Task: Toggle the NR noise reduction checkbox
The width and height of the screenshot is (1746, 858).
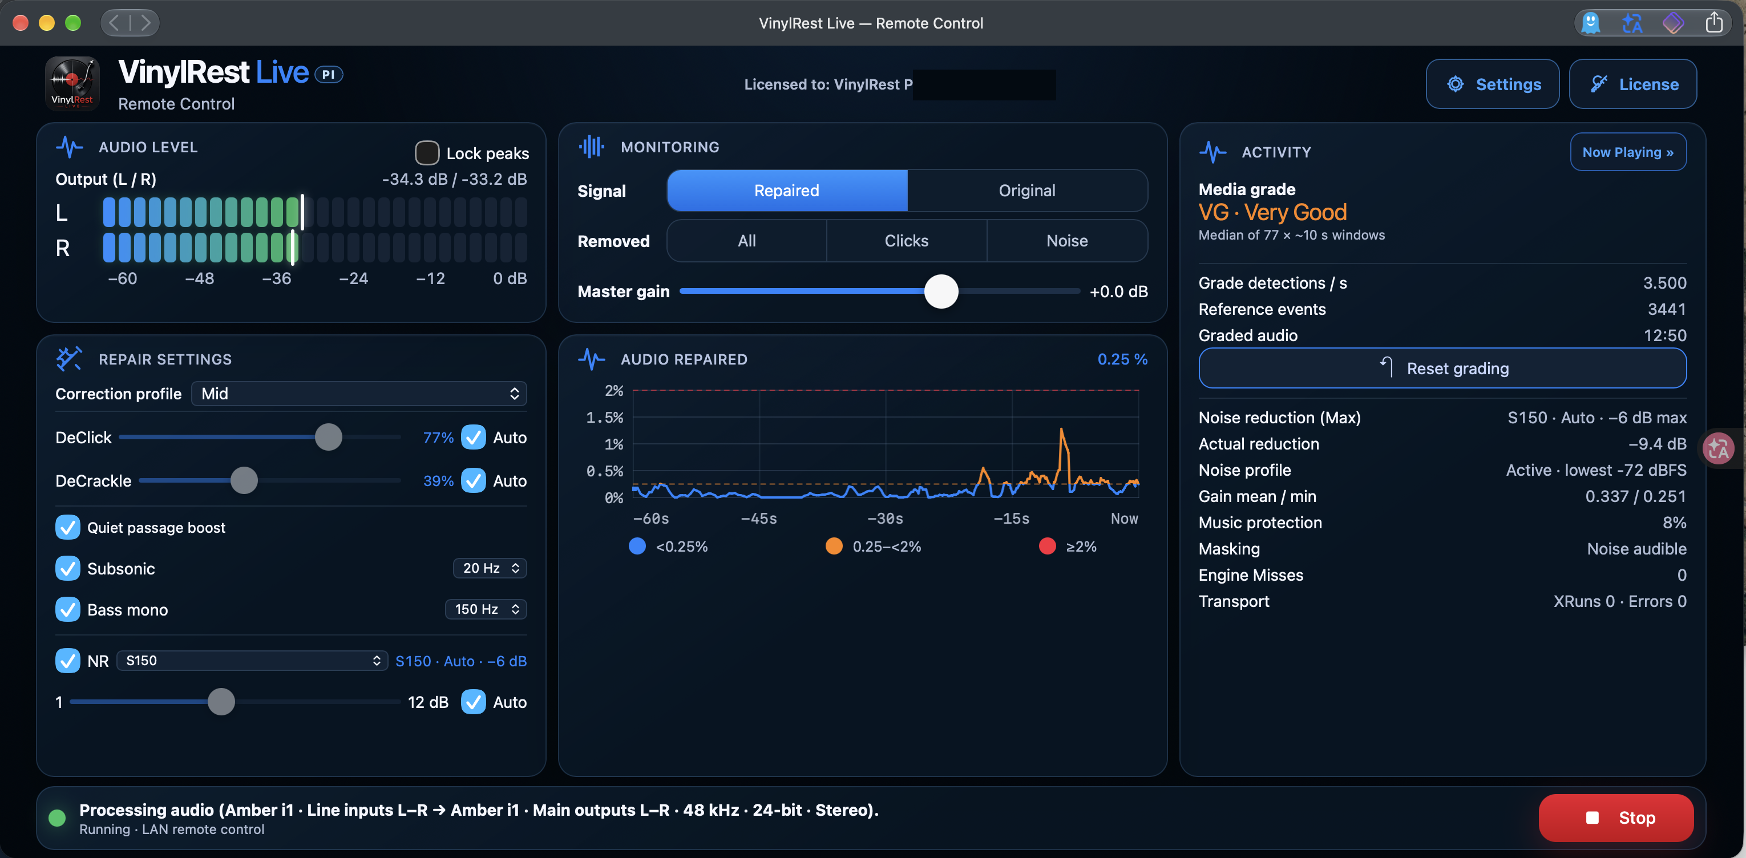Action: [68, 661]
